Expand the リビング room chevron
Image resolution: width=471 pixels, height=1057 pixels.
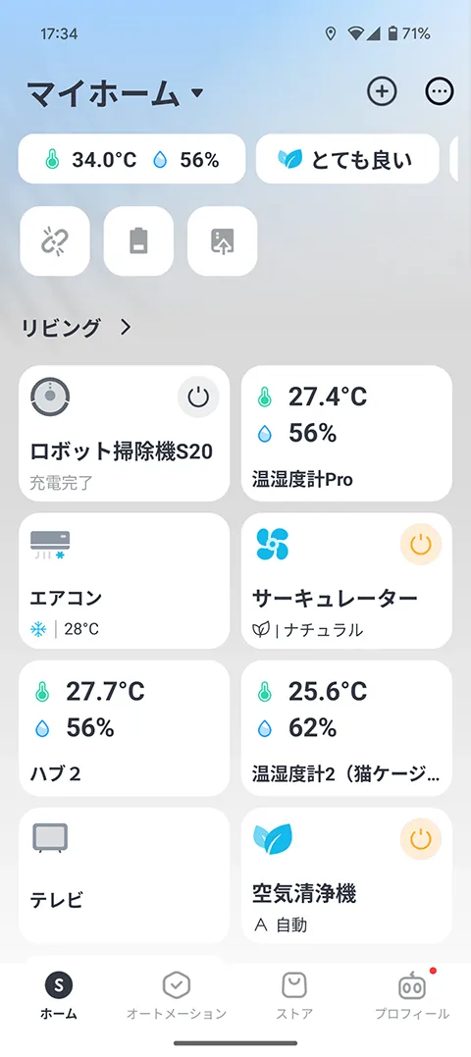coord(126,328)
